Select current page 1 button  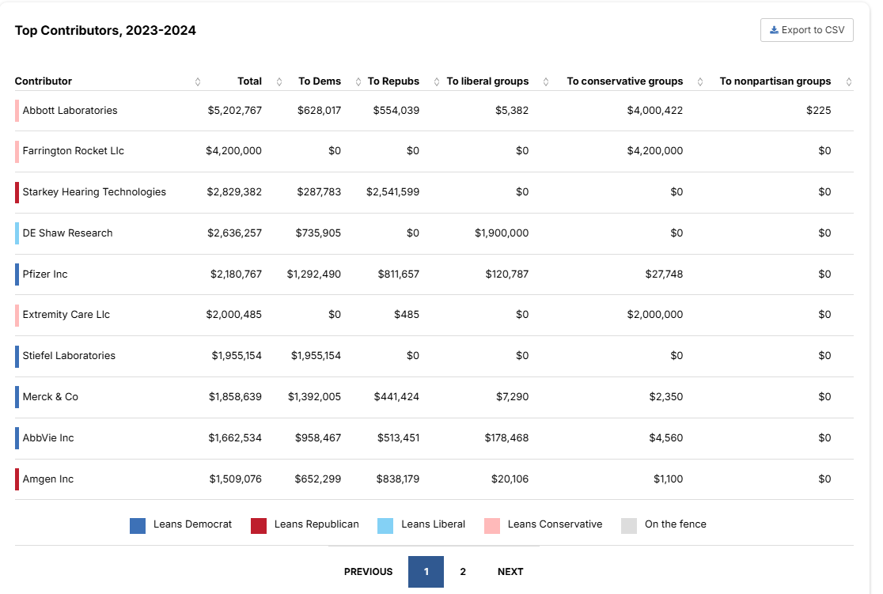click(x=426, y=572)
